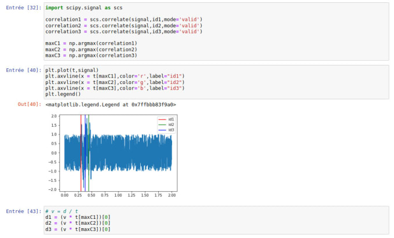Image resolution: width=394 pixels, height=238 pixels.
Task: Click the d3 = (v * t[maxC3]) line
Action: pos(78,229)
